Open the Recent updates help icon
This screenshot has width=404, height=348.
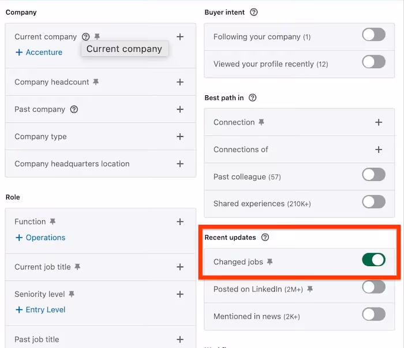(265, 237)
